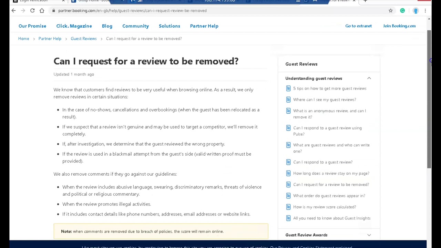Open '5 tips on how to get more guest reviews'
The height and width of the screenshot is (248, 441).
330,89
